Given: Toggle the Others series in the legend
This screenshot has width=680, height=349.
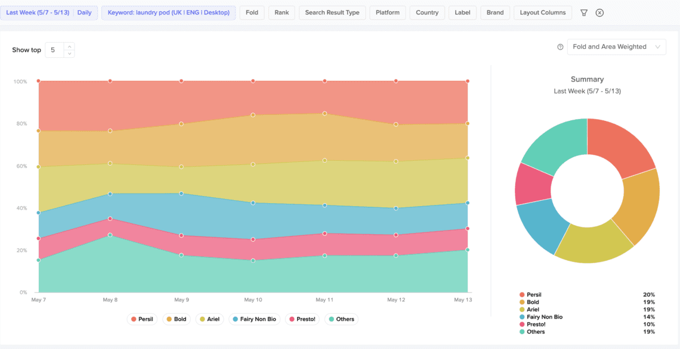Looking at the screenshot, I should coord(341,319).
